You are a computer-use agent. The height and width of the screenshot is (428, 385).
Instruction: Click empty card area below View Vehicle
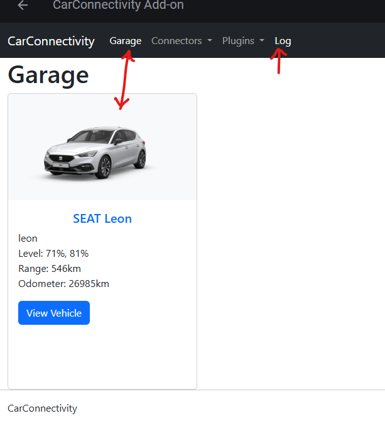coord(102,358)
